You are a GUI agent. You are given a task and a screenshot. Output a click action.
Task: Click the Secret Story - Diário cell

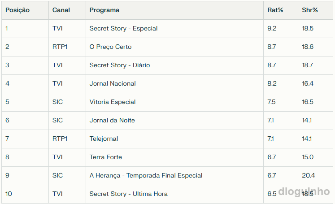pyautogui.click(x=119, y=65)
